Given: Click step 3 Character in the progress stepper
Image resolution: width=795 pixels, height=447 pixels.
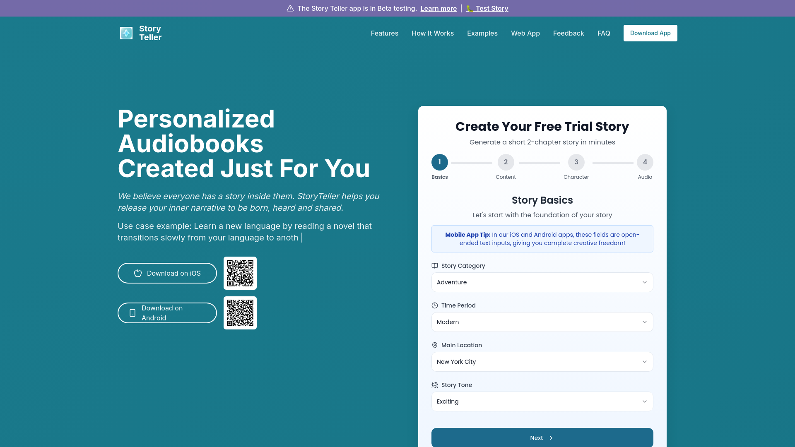Looking at the screenshot, I should click(576, 162).
